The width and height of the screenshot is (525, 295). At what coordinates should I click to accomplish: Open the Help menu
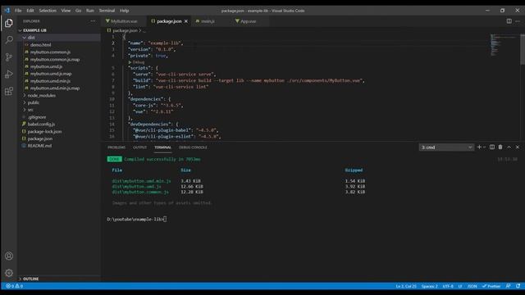tap(124, 11)
